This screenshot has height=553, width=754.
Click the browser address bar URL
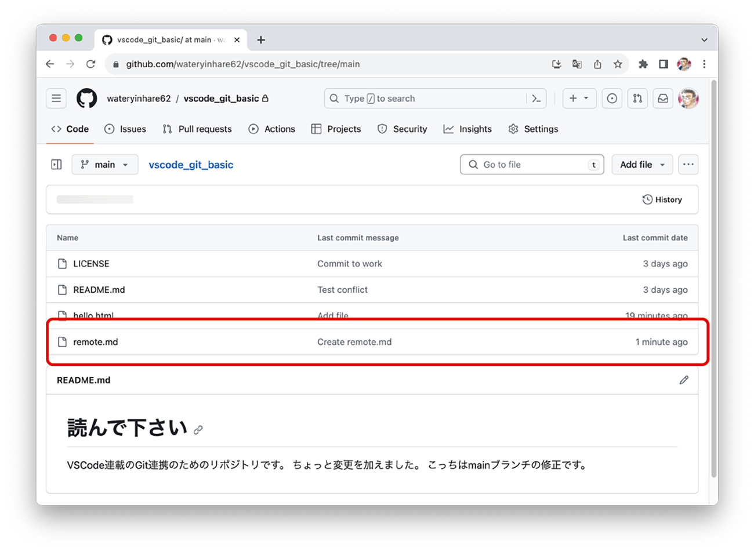tap(243, 64)
